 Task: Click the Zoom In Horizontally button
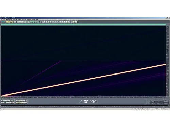17,100
